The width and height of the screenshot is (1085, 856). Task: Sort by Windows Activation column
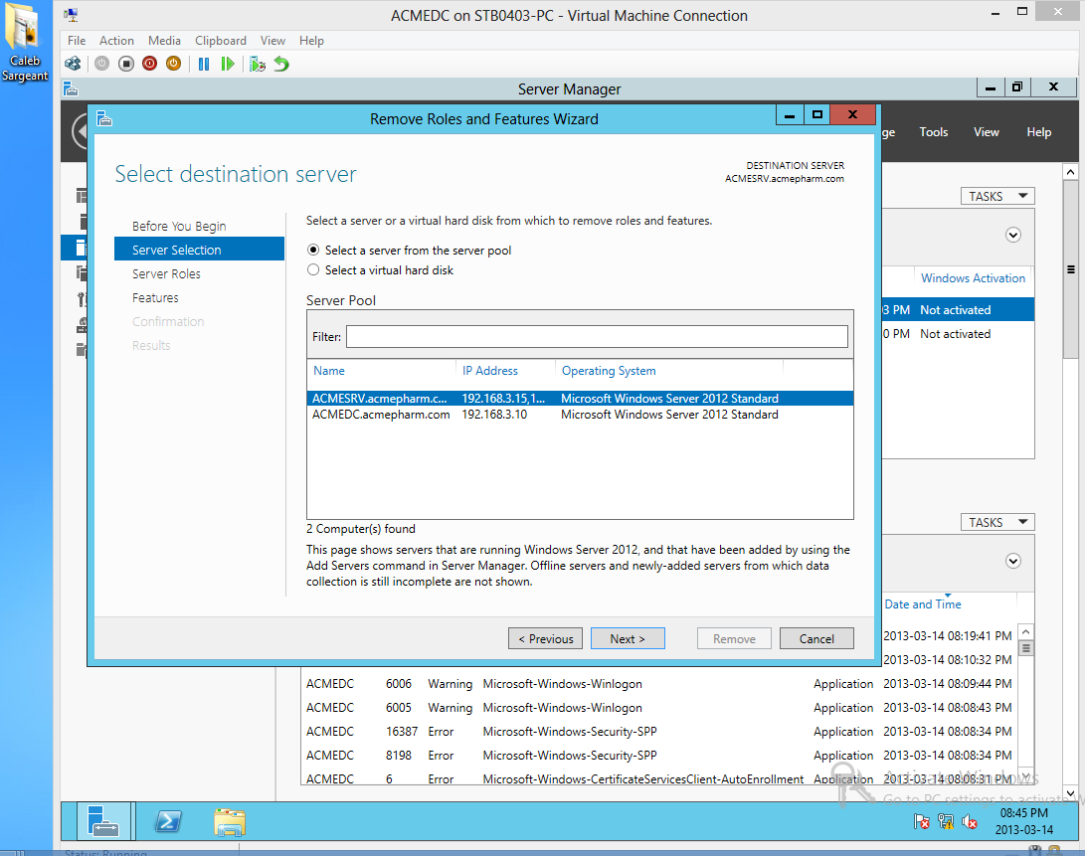(973, 278)
